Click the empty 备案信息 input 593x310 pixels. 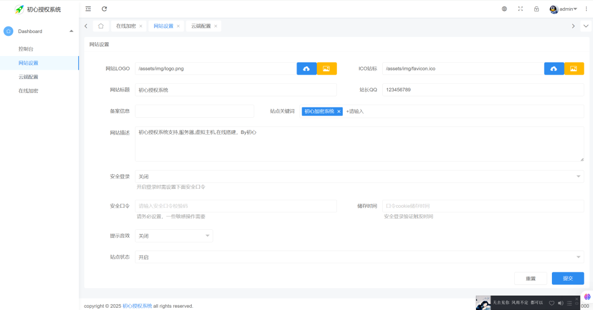coord(195,111)
